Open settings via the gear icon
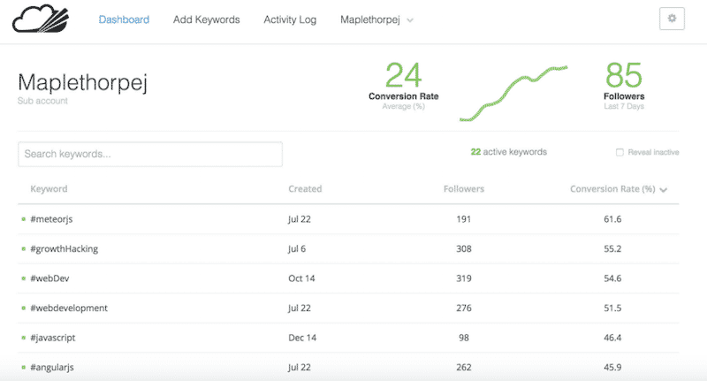 pyautogui.click(x=672, y=19)
